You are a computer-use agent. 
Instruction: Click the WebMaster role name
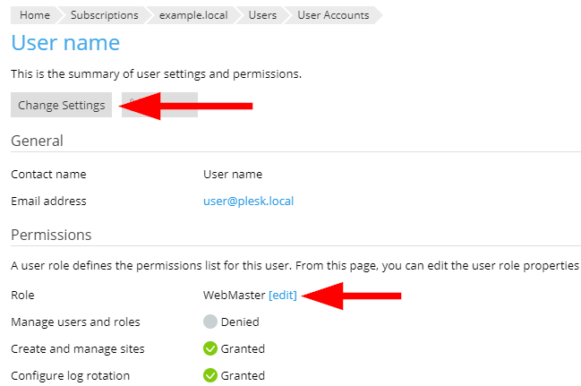pos(234,295)
